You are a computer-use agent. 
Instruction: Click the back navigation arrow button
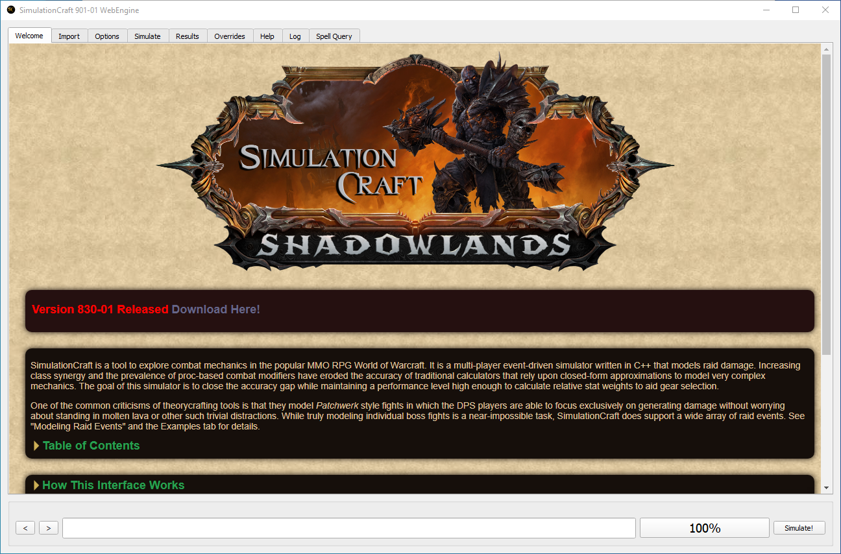point(25,528)
